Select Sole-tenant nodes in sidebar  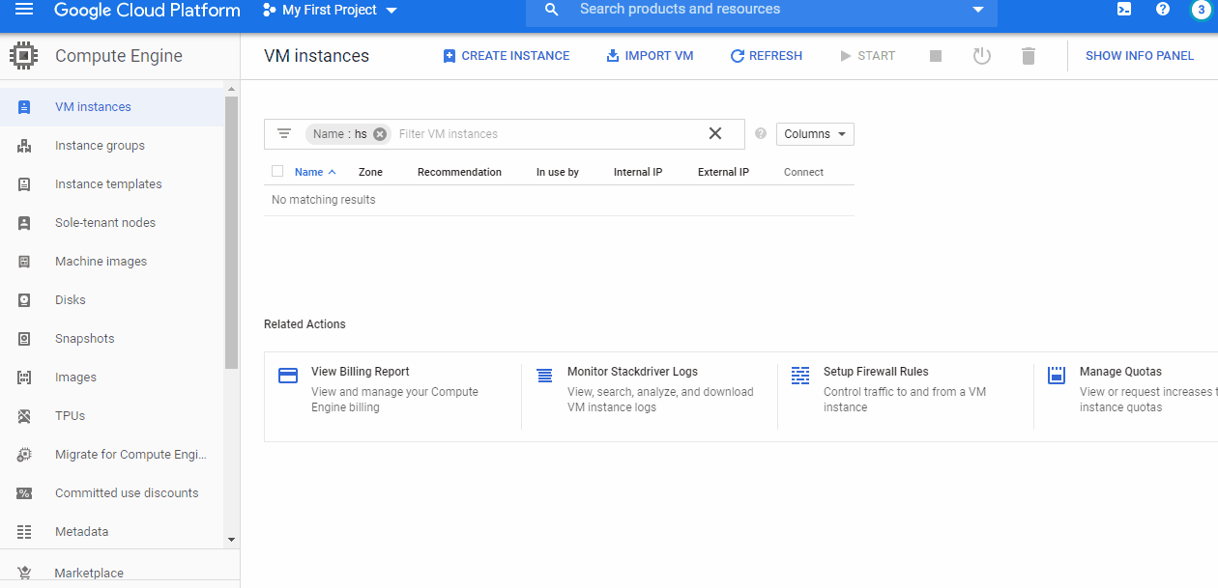pyautogui.click(x=105, y=223)
